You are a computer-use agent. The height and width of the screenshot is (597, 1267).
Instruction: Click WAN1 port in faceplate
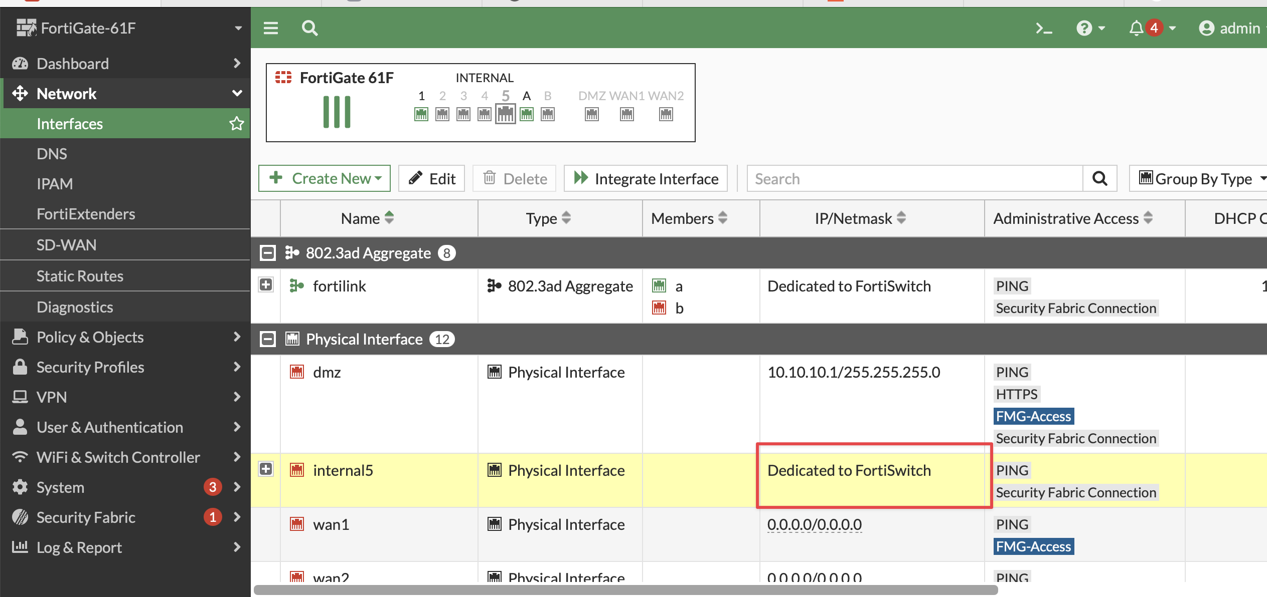click(x=627, y=114)
